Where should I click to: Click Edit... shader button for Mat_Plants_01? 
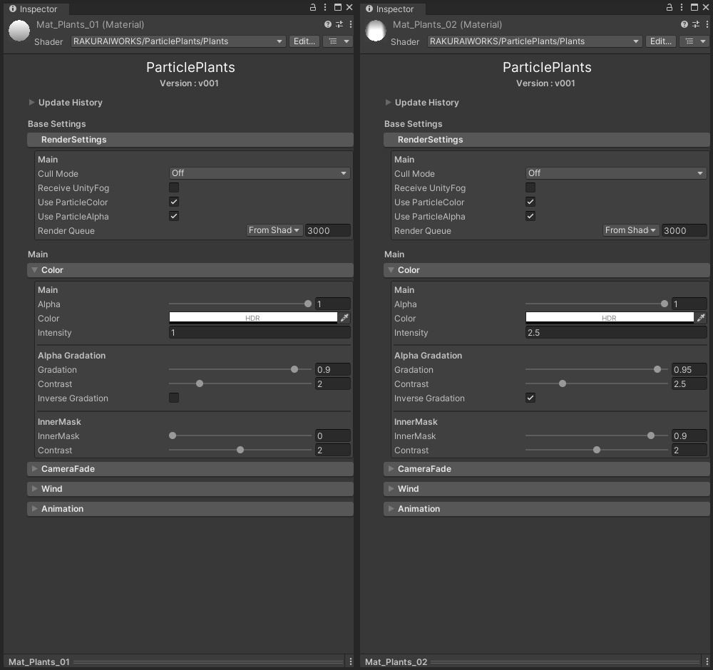coord(304,41)
